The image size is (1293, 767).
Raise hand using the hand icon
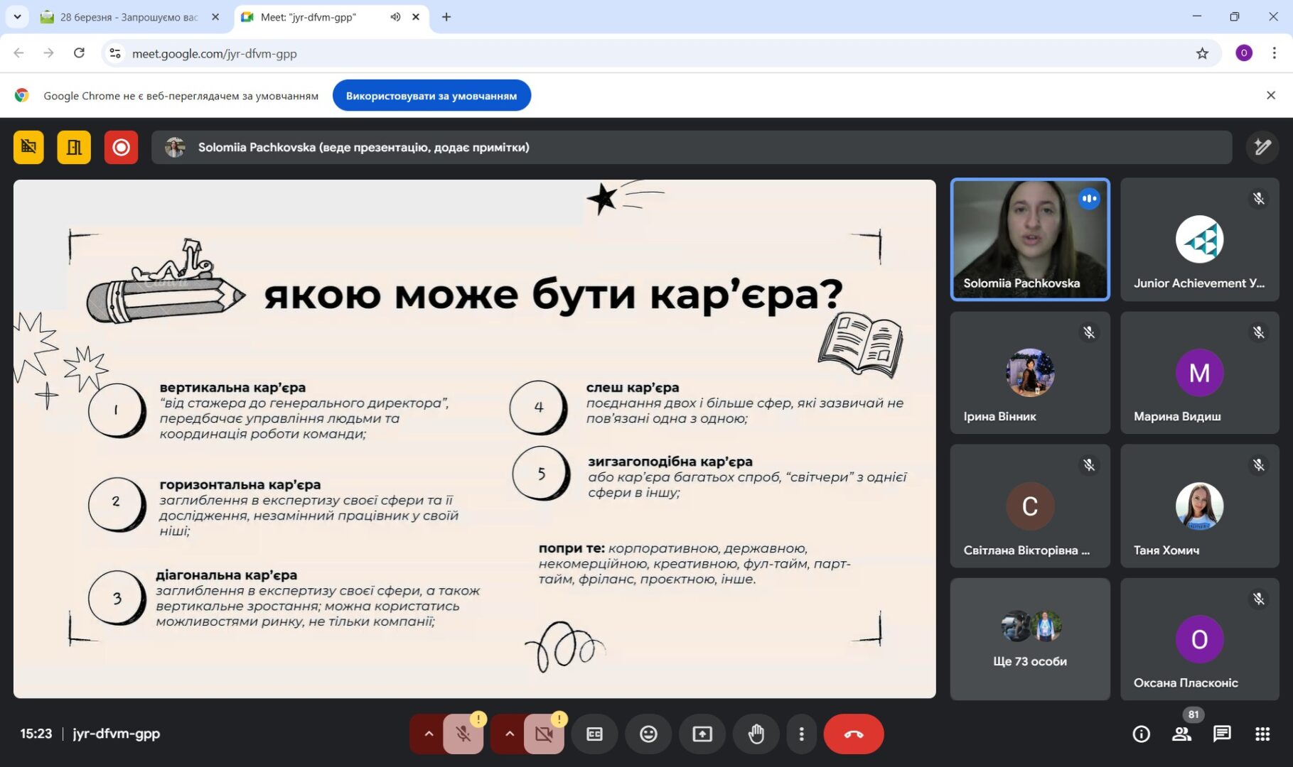point(756,734)
